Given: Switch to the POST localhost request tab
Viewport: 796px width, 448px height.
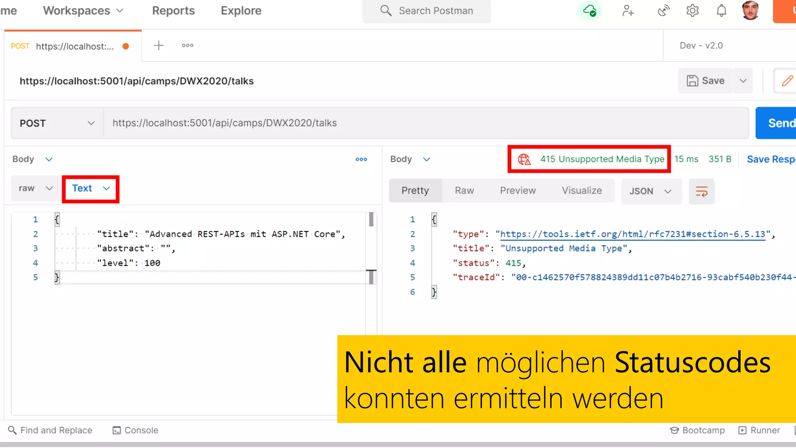Looking at the screenshot, I should click(73, 46).
